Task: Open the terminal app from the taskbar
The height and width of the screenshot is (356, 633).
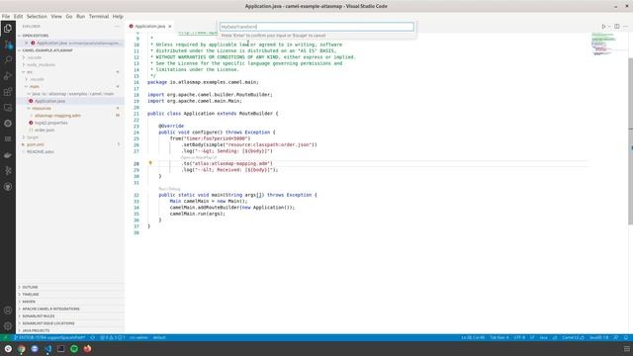Action: pos(61,349)
